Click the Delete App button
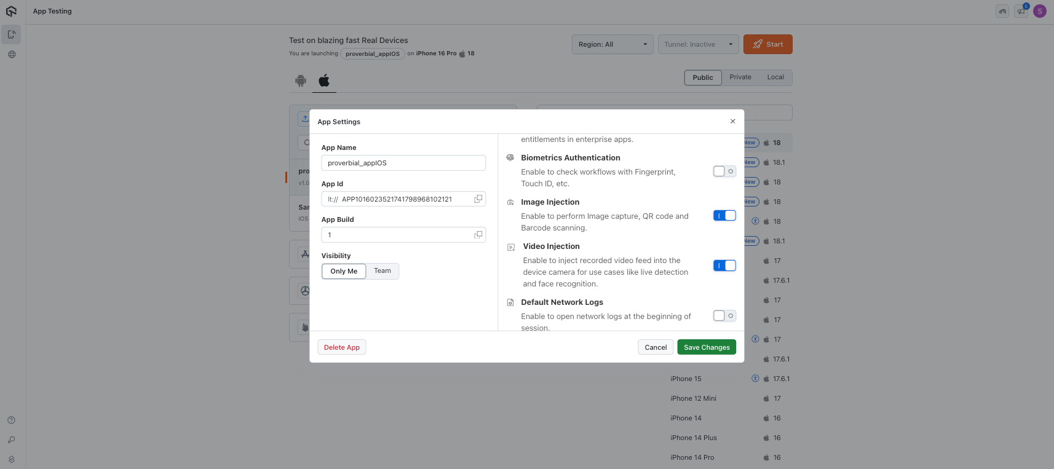 [x=342, y=347]
